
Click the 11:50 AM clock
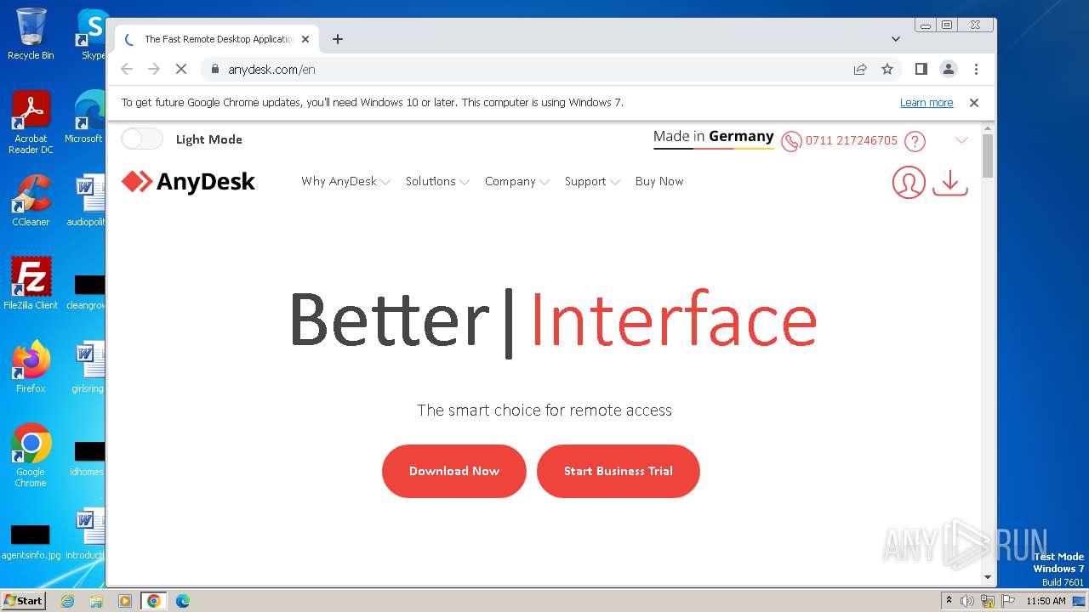[x=1046, y=601]
